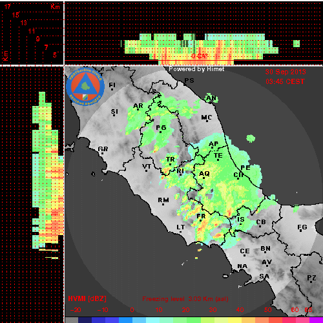Click the 65 dBZ magenta legend swatch
The image size is (323, 323).
[x=316, y=320]
